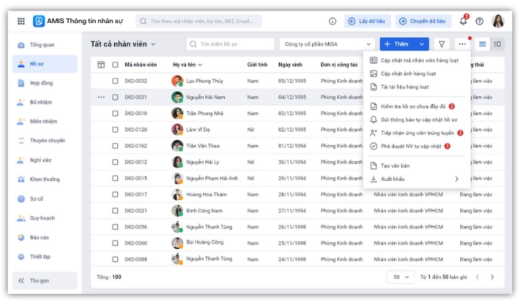Open the help question mark icon
Image resolution: width=520 pixels, height=305 pixels.
479,21
